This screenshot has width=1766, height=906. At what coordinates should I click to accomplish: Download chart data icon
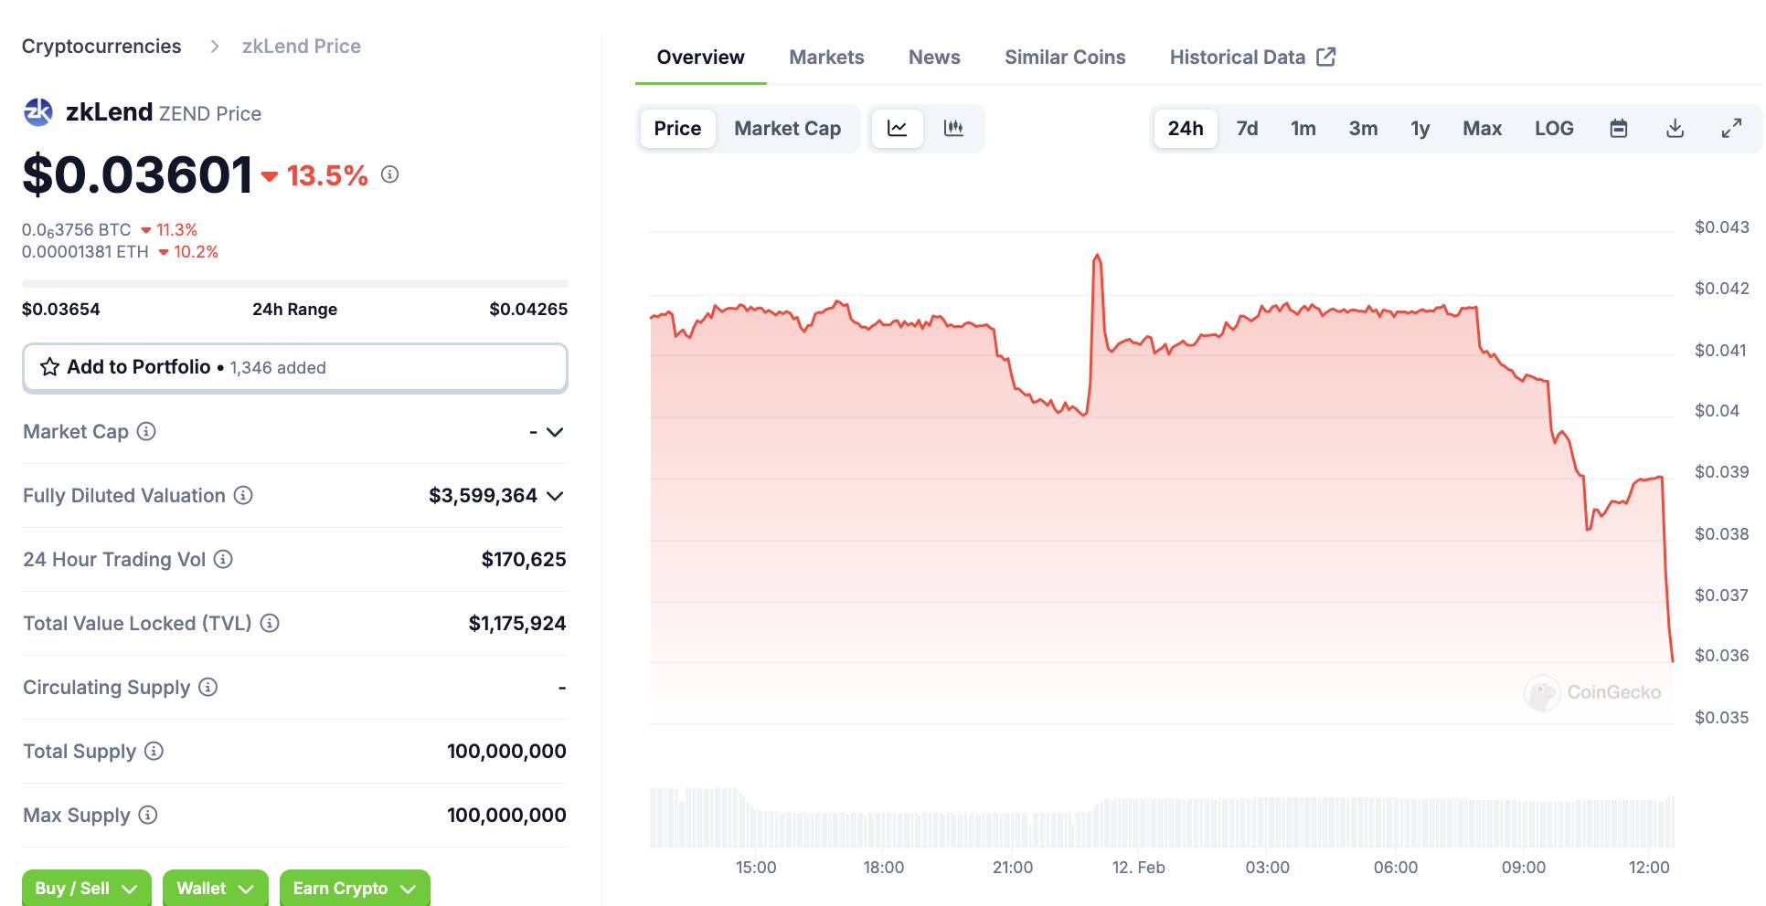click(1676, 129)
